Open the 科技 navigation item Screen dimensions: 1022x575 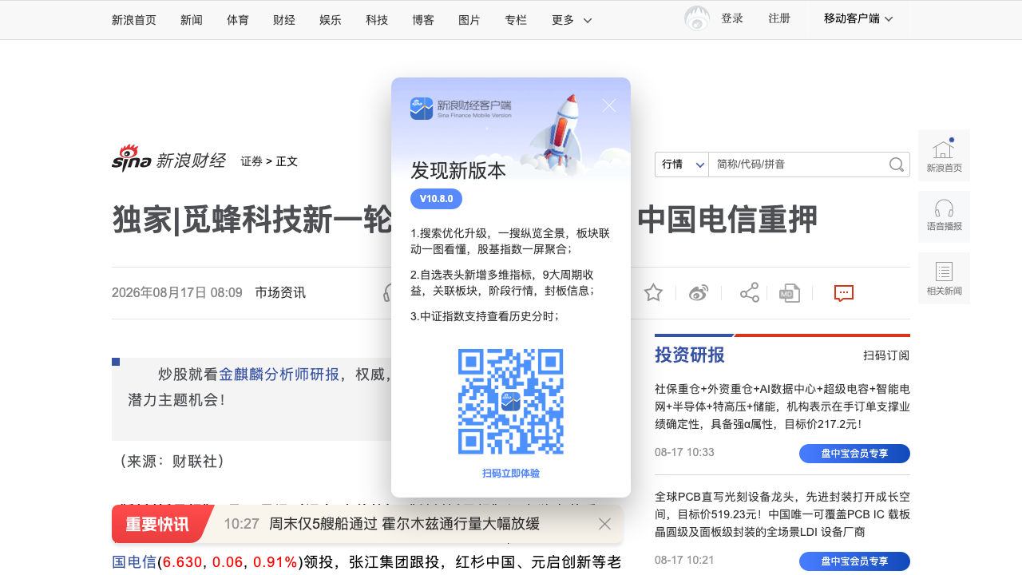coord(377,20)
